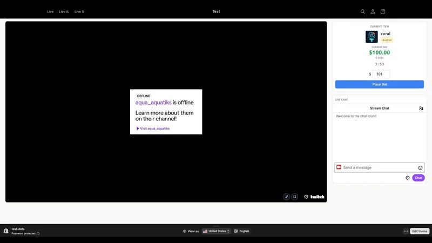432x243 pixels.
Task: Click the password protected lock icon
Action: (38, 234)
